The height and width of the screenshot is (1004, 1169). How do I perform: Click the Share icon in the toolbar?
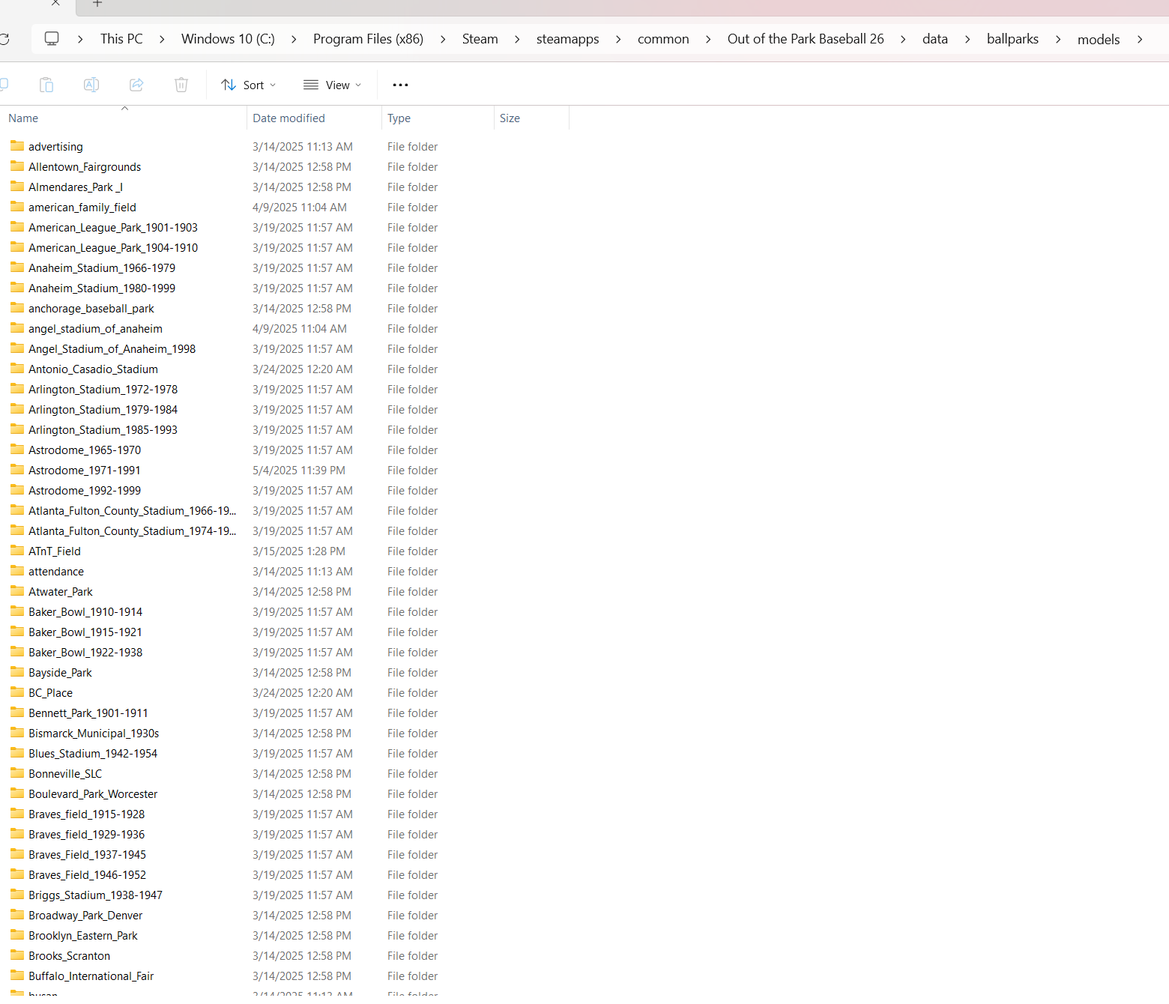(136, 85)
